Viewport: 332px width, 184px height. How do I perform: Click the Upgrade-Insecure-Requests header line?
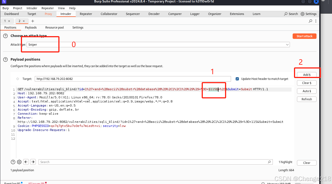coord(44,130)
